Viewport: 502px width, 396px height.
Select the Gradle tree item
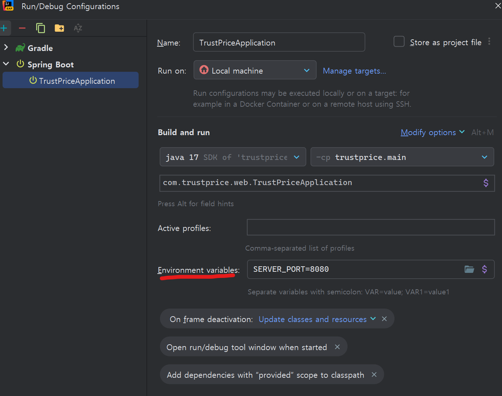click(x=40, y=48)
